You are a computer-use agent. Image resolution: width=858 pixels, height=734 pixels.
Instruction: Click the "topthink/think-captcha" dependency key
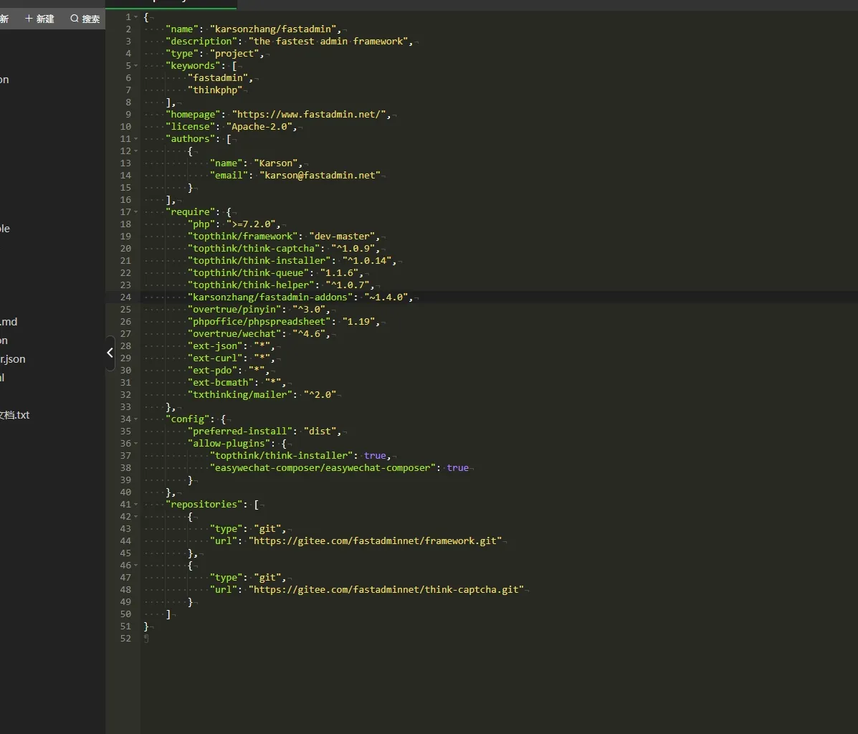(253, 249)
